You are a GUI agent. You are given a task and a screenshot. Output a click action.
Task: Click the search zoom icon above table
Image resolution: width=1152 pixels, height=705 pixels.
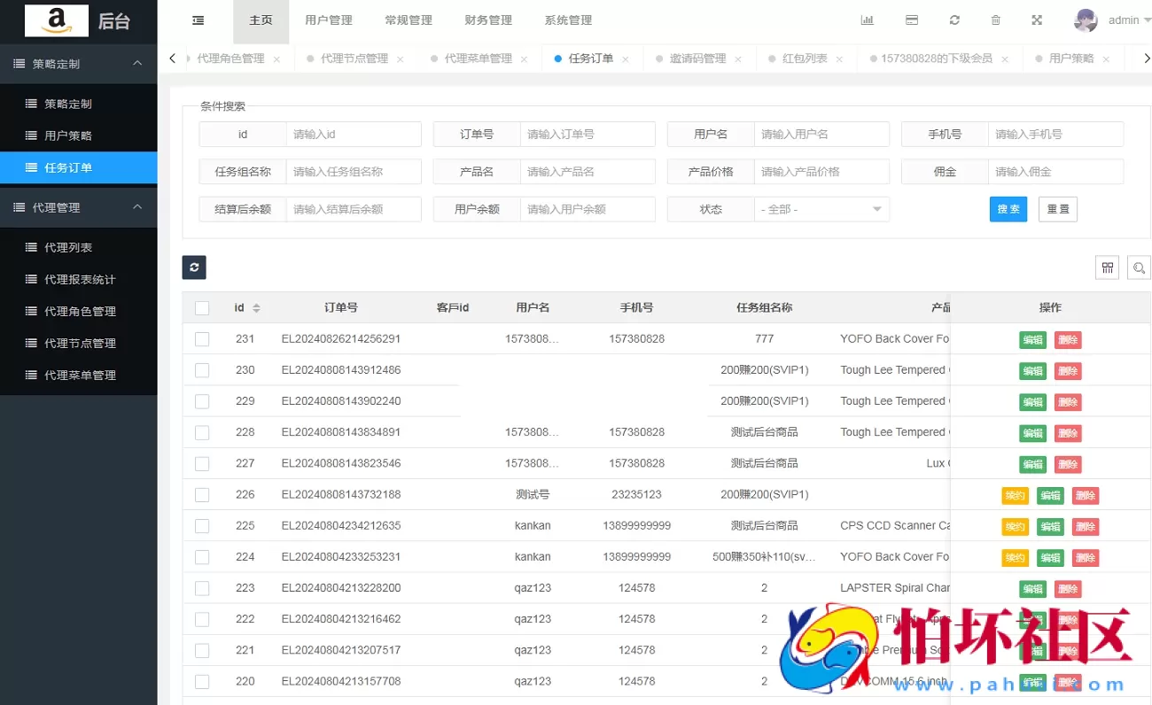tap(1139, 267)
